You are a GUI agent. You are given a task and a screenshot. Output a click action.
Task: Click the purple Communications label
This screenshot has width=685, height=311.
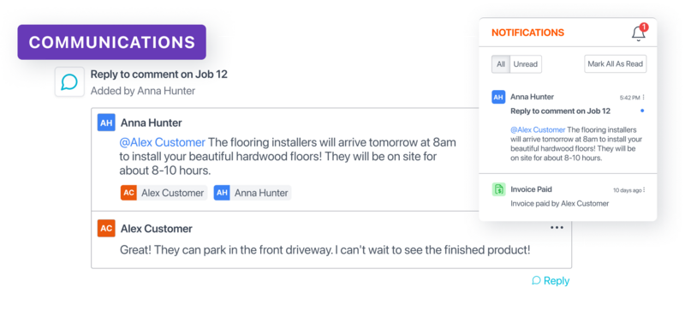pyautogui.click(x=112, y=42)
